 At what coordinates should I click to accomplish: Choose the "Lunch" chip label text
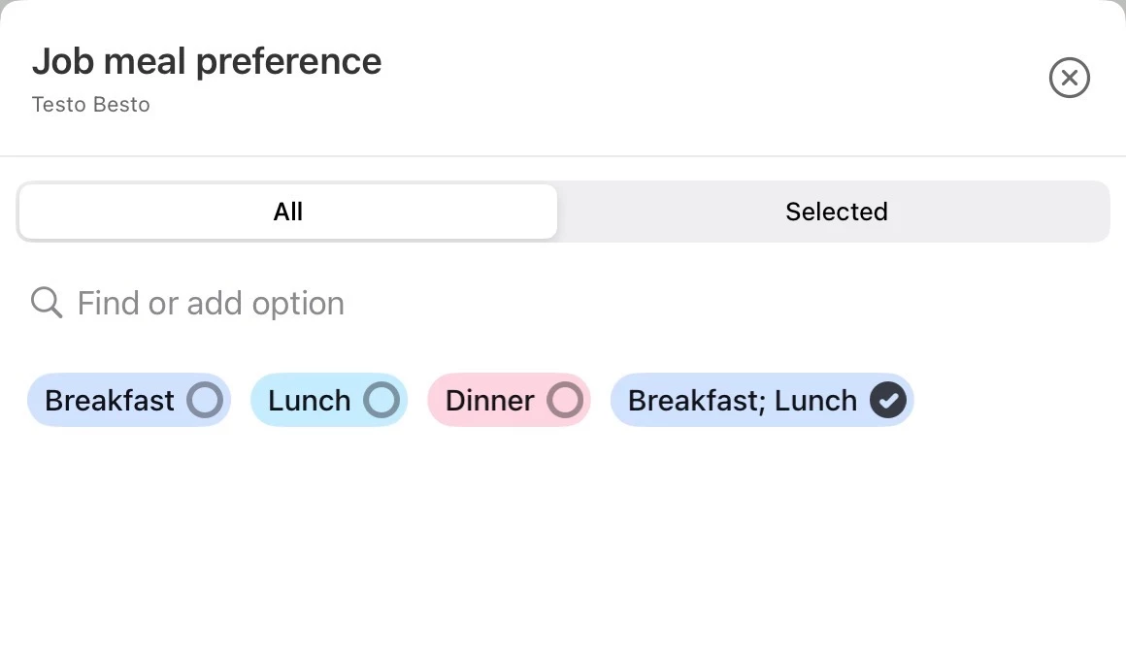[x=309, y=401]
